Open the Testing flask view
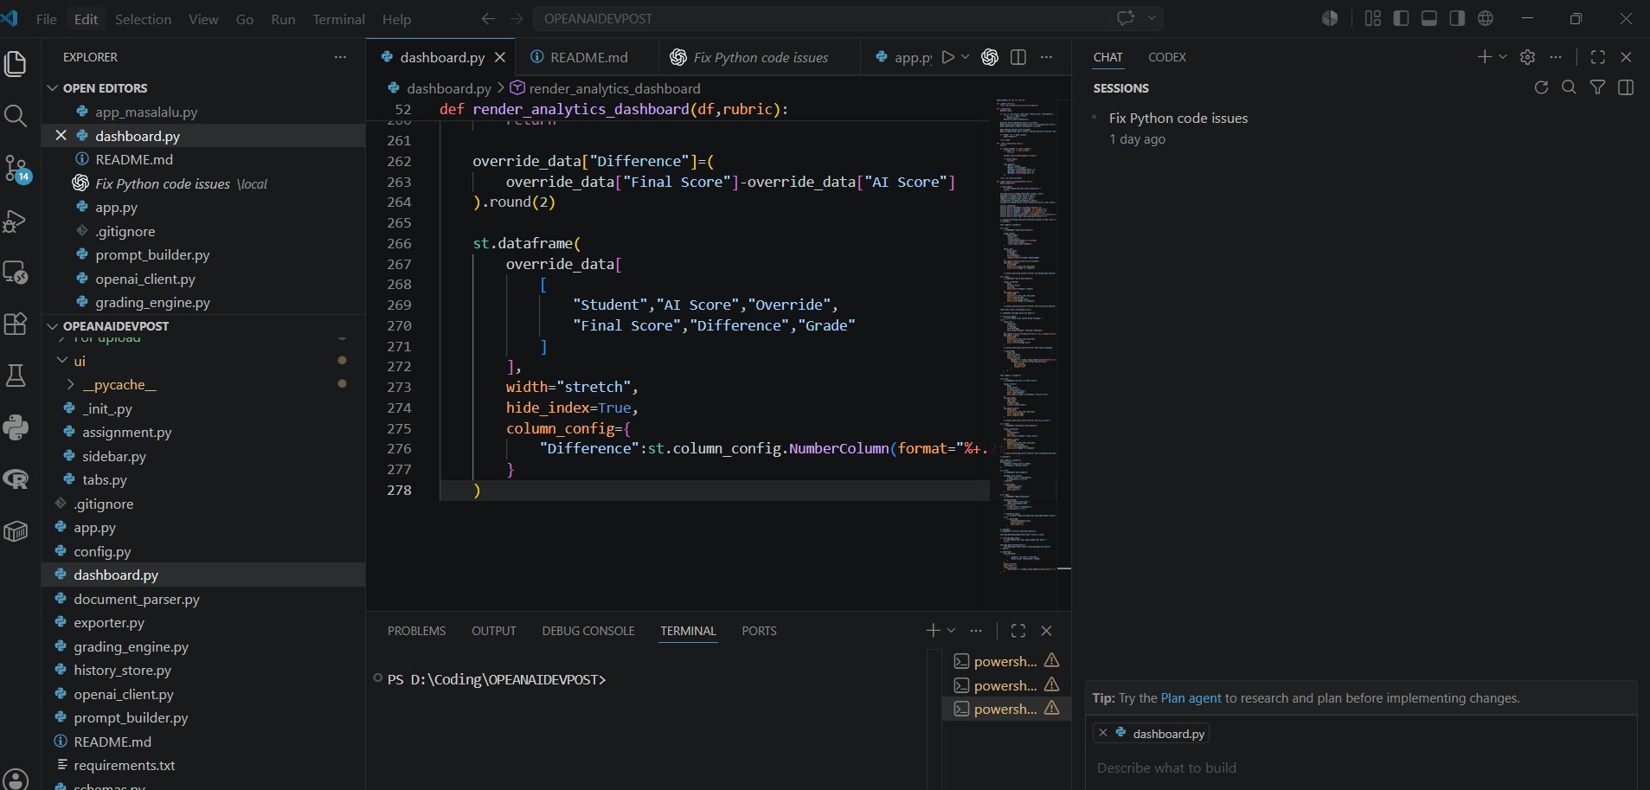 16,376
